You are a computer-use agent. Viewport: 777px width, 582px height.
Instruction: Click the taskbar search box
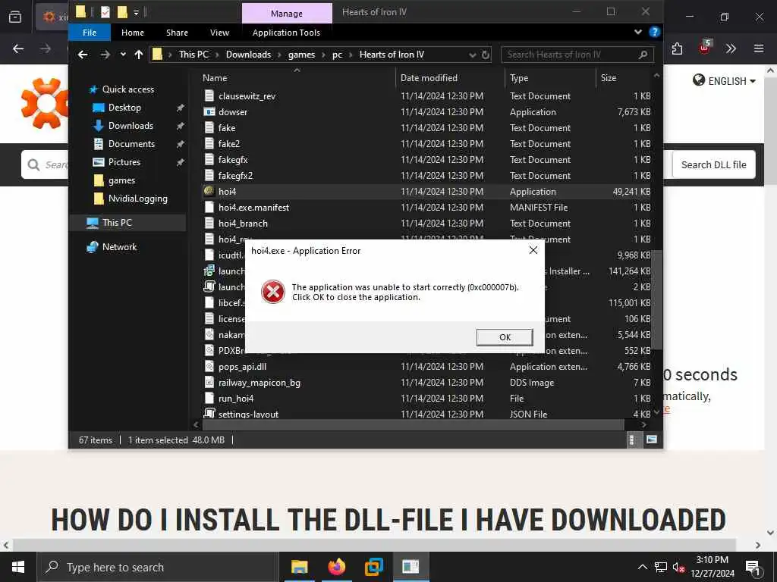pos(158,567)
